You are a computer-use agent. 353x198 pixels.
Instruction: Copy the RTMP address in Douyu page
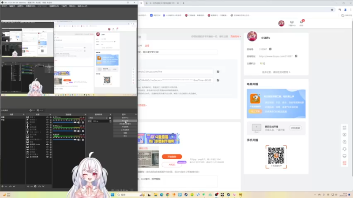coord(218,72)
